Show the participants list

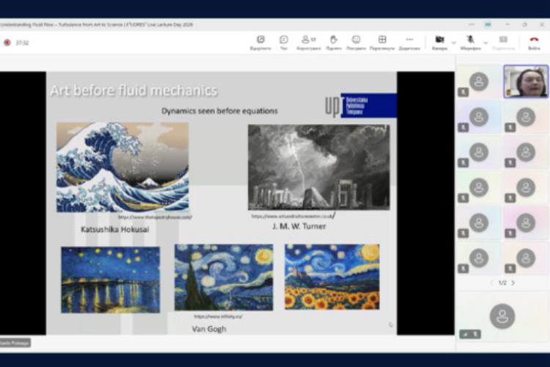tap(307, 41)
